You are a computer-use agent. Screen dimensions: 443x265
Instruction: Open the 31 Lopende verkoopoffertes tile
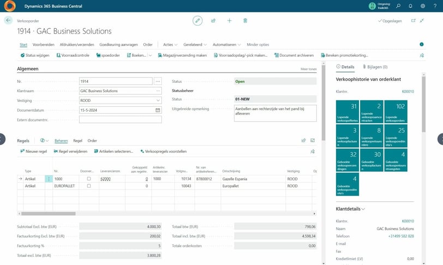point(348,112)
